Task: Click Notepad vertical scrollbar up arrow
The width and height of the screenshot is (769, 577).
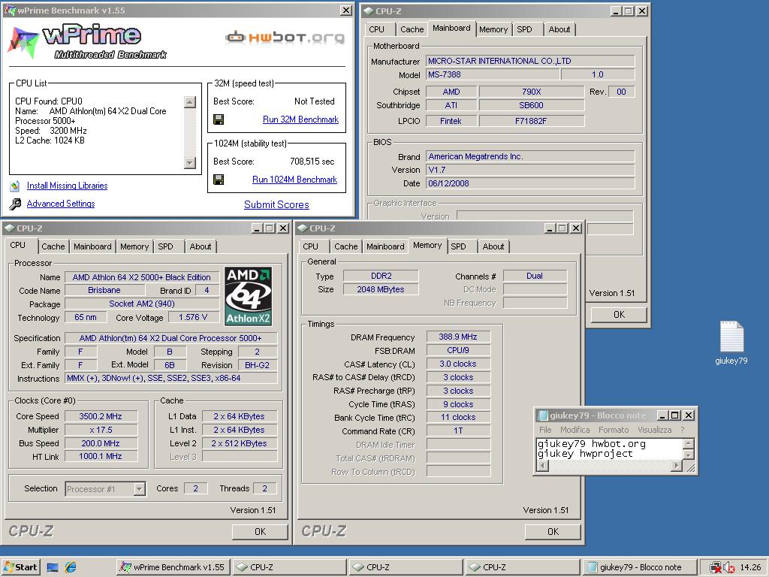Action: tap(689, 443)
